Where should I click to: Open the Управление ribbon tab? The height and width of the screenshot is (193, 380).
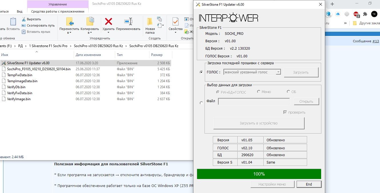click(58, 4)
